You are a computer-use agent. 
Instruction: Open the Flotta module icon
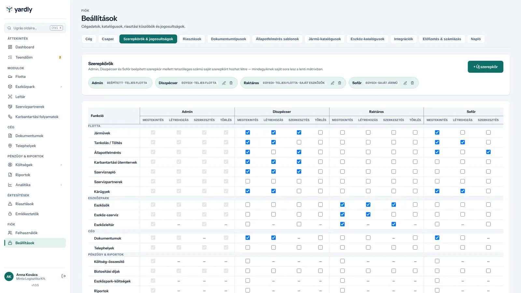click(x=10, y=77)
